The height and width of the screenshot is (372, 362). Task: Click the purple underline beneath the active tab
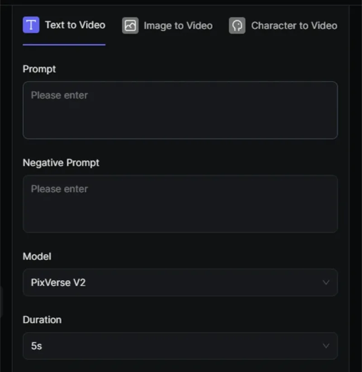(x=64, y=45)
